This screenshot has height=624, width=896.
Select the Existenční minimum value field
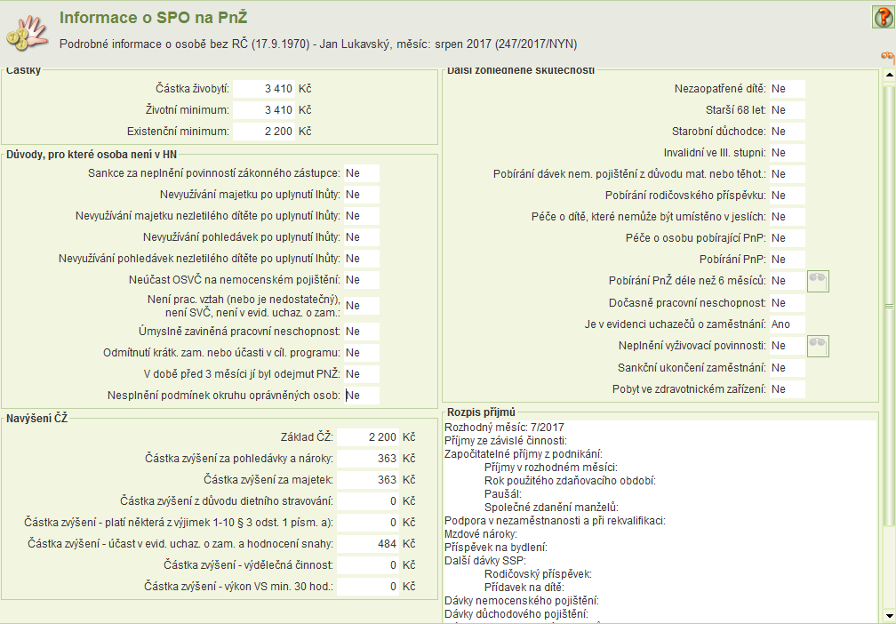pyautogui.click(x=264, y=132)
